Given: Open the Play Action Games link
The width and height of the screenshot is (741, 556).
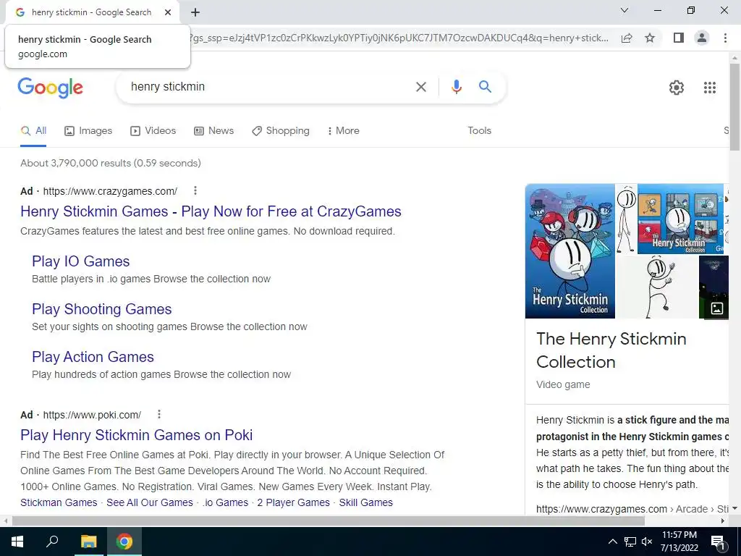Looking at the screenshot, I should pos(93,357).
